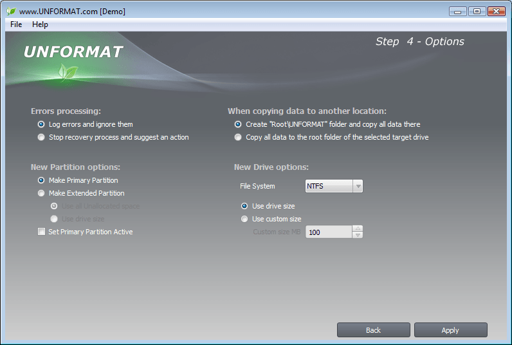The width and height of the screenshot is (512, 345).
Task: Click the 'New Drive options:' label
Action: coord(271,167)
